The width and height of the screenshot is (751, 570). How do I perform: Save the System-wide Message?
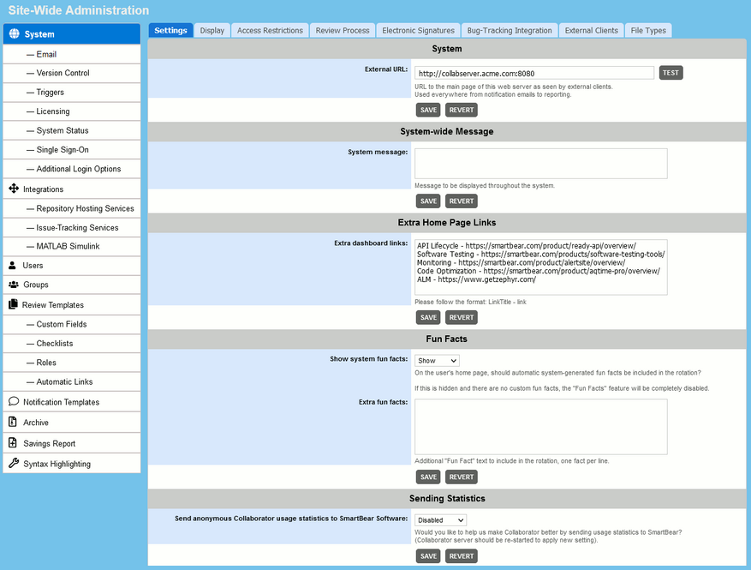pos(428,201)
